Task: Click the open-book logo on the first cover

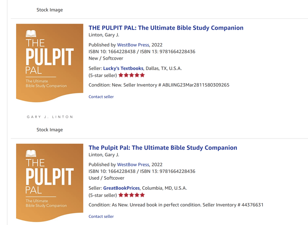Action: [31, 34]
